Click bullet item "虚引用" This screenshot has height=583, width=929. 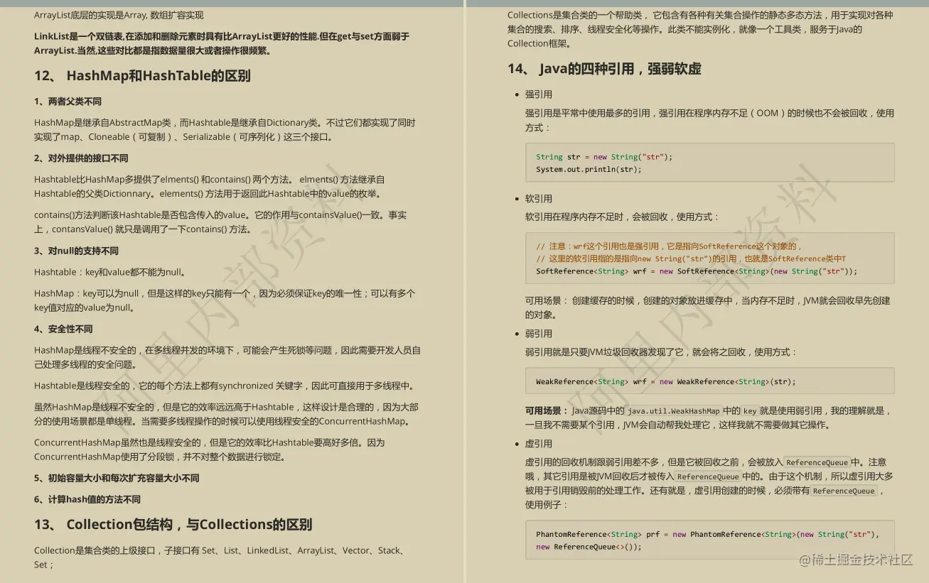tap(539, 444)
